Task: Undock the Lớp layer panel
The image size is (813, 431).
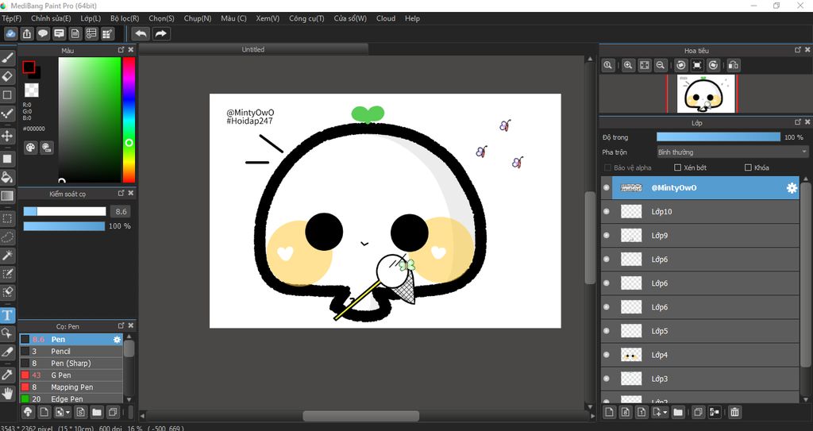Action: click(798, 122)
